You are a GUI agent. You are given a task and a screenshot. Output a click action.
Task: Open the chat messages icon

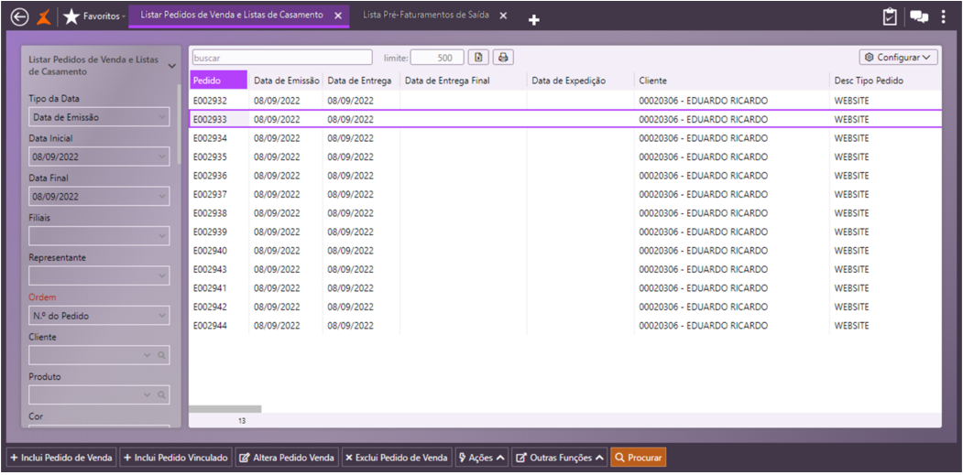(919, 17)
